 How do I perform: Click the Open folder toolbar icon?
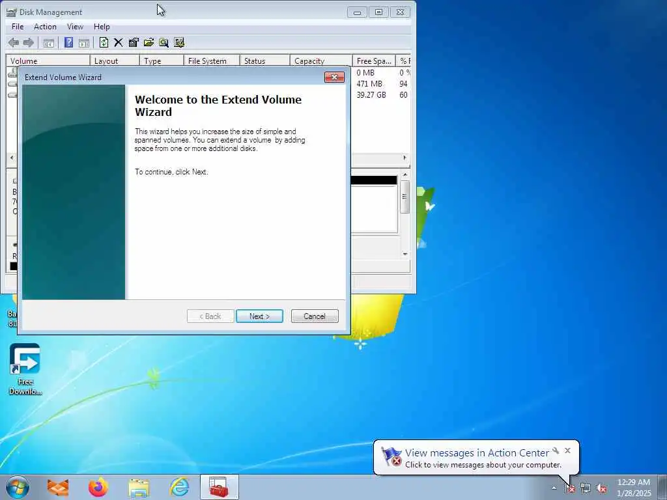click(x=149, y=42)
